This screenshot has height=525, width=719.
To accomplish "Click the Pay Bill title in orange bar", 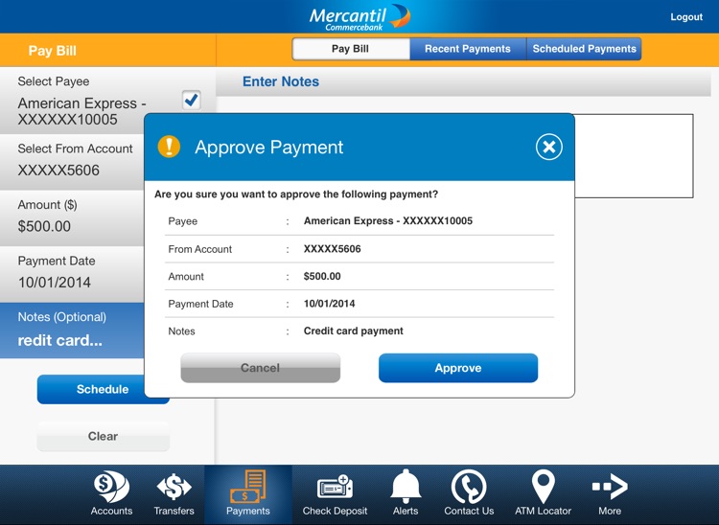I will (53, 51).
